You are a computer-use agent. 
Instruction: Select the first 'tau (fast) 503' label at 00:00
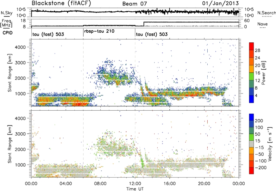[x=48, y=34]
